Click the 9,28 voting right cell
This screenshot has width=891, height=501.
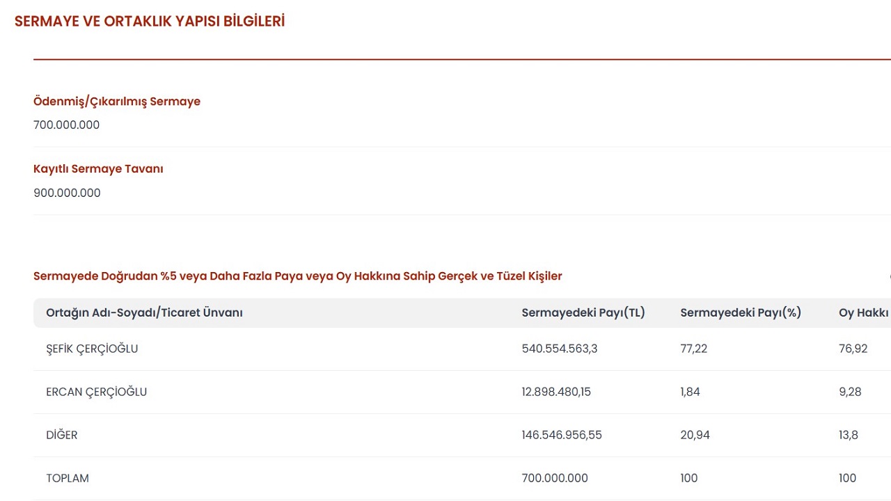(850, 392)
